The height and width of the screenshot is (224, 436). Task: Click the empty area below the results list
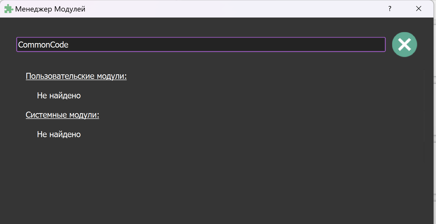[x=201, y=185]
